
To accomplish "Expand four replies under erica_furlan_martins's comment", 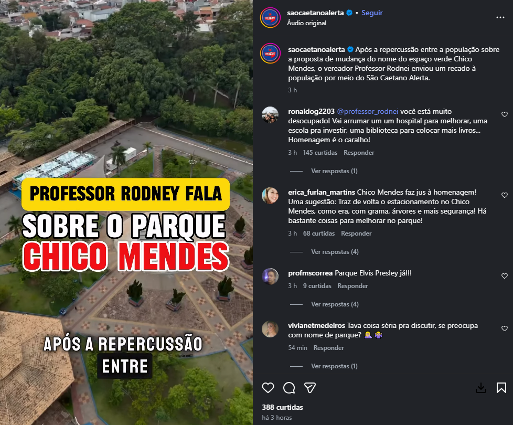I will click(x=335, y=252).
